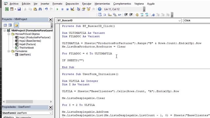Screen dimensions: 210x118
Task: Collapse Microsoft Excel Objetos folder
Action: (x=9, y=34)
